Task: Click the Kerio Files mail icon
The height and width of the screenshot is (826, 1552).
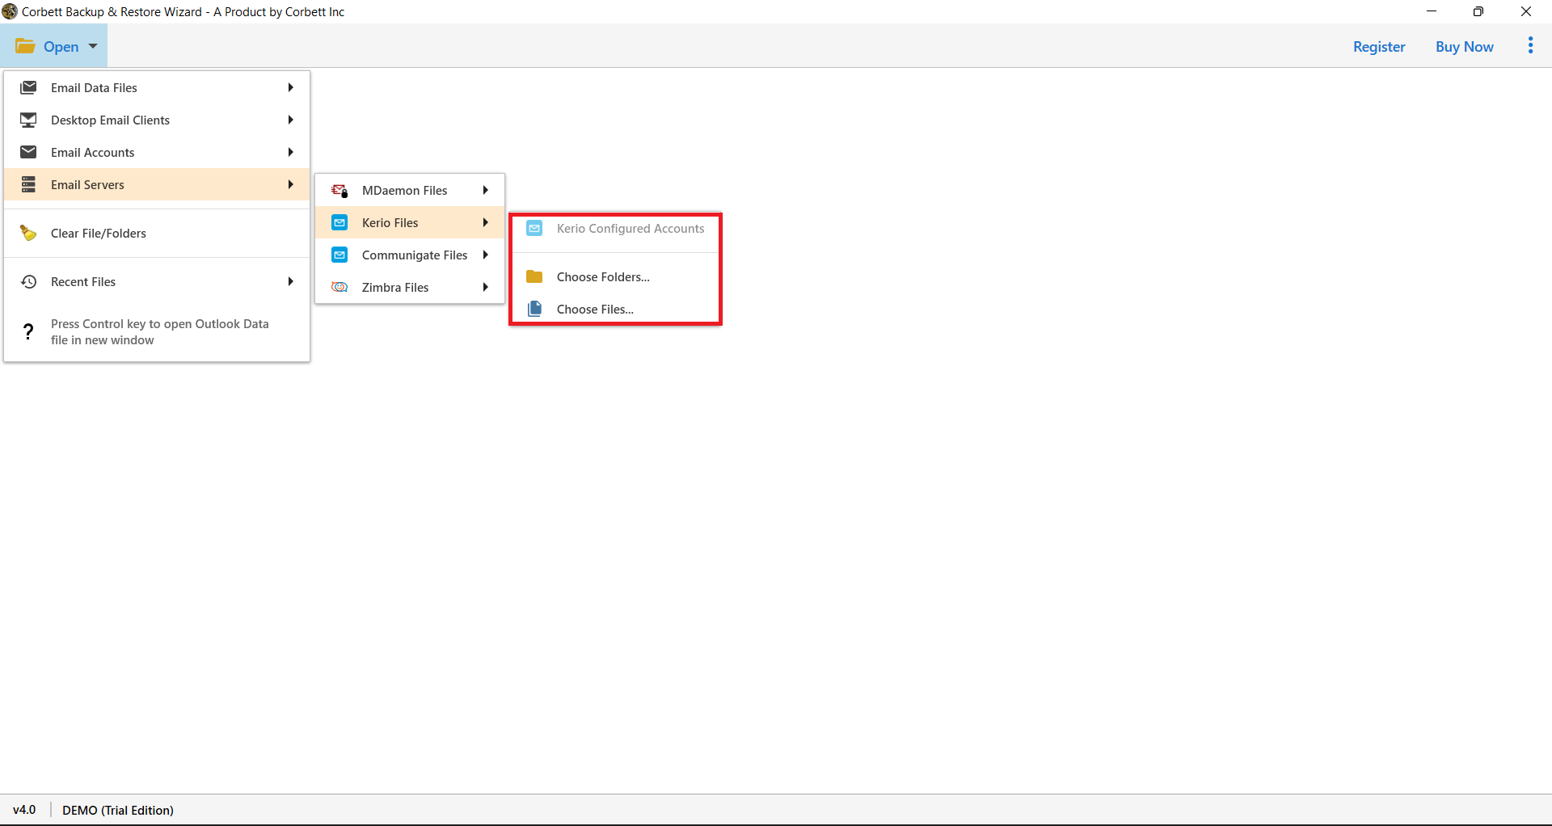Action: coord(339,222)
